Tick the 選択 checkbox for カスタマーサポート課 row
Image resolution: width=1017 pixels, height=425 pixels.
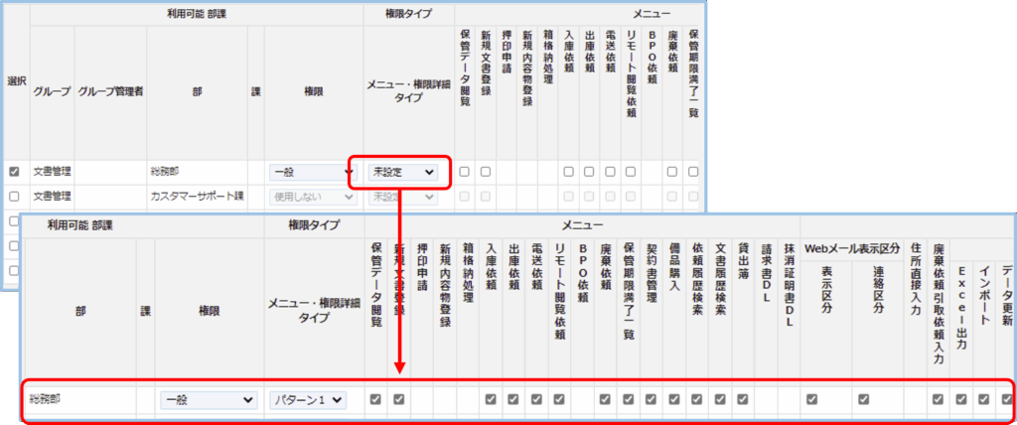(x=13, y=197)
